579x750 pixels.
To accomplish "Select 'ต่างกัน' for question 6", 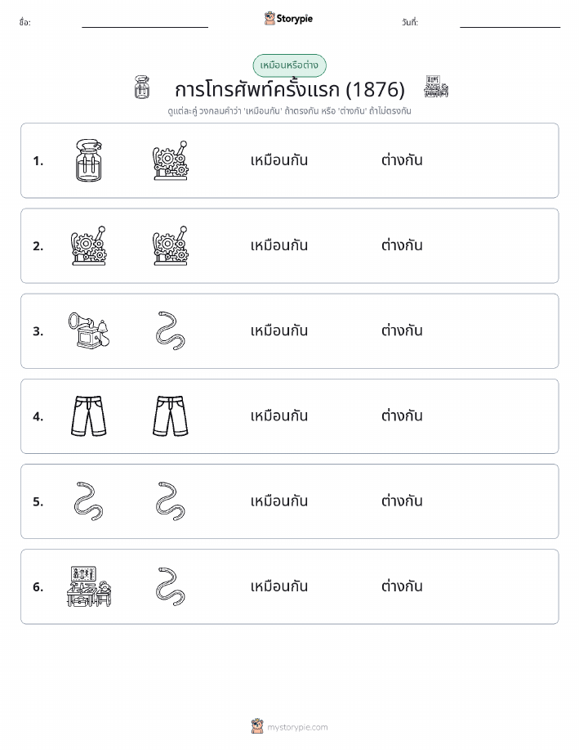I will [402, 586].
